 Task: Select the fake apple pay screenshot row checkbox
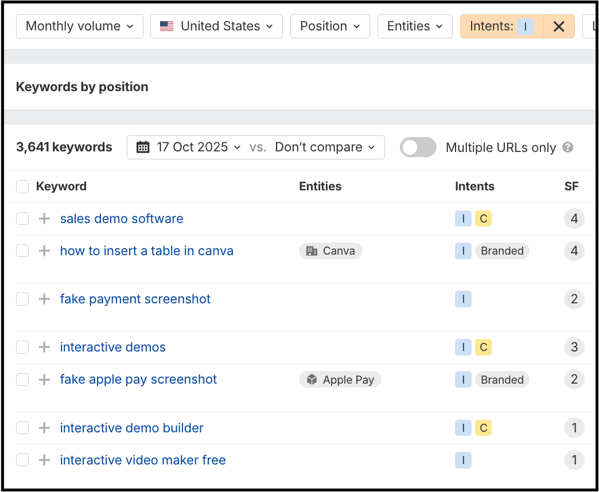(x=22, y=380)
